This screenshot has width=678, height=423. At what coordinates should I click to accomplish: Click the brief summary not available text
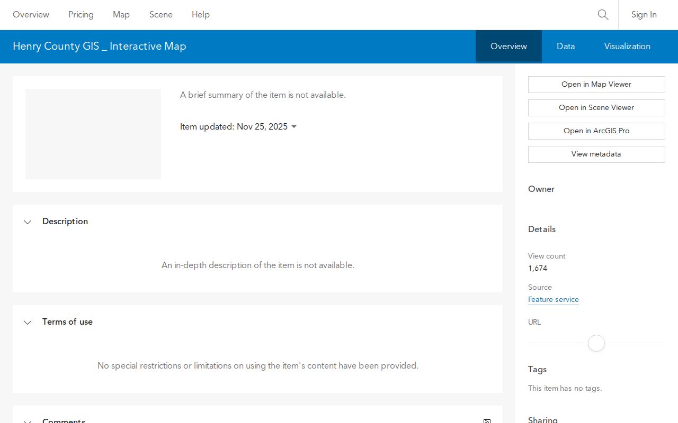click(263, 95)
